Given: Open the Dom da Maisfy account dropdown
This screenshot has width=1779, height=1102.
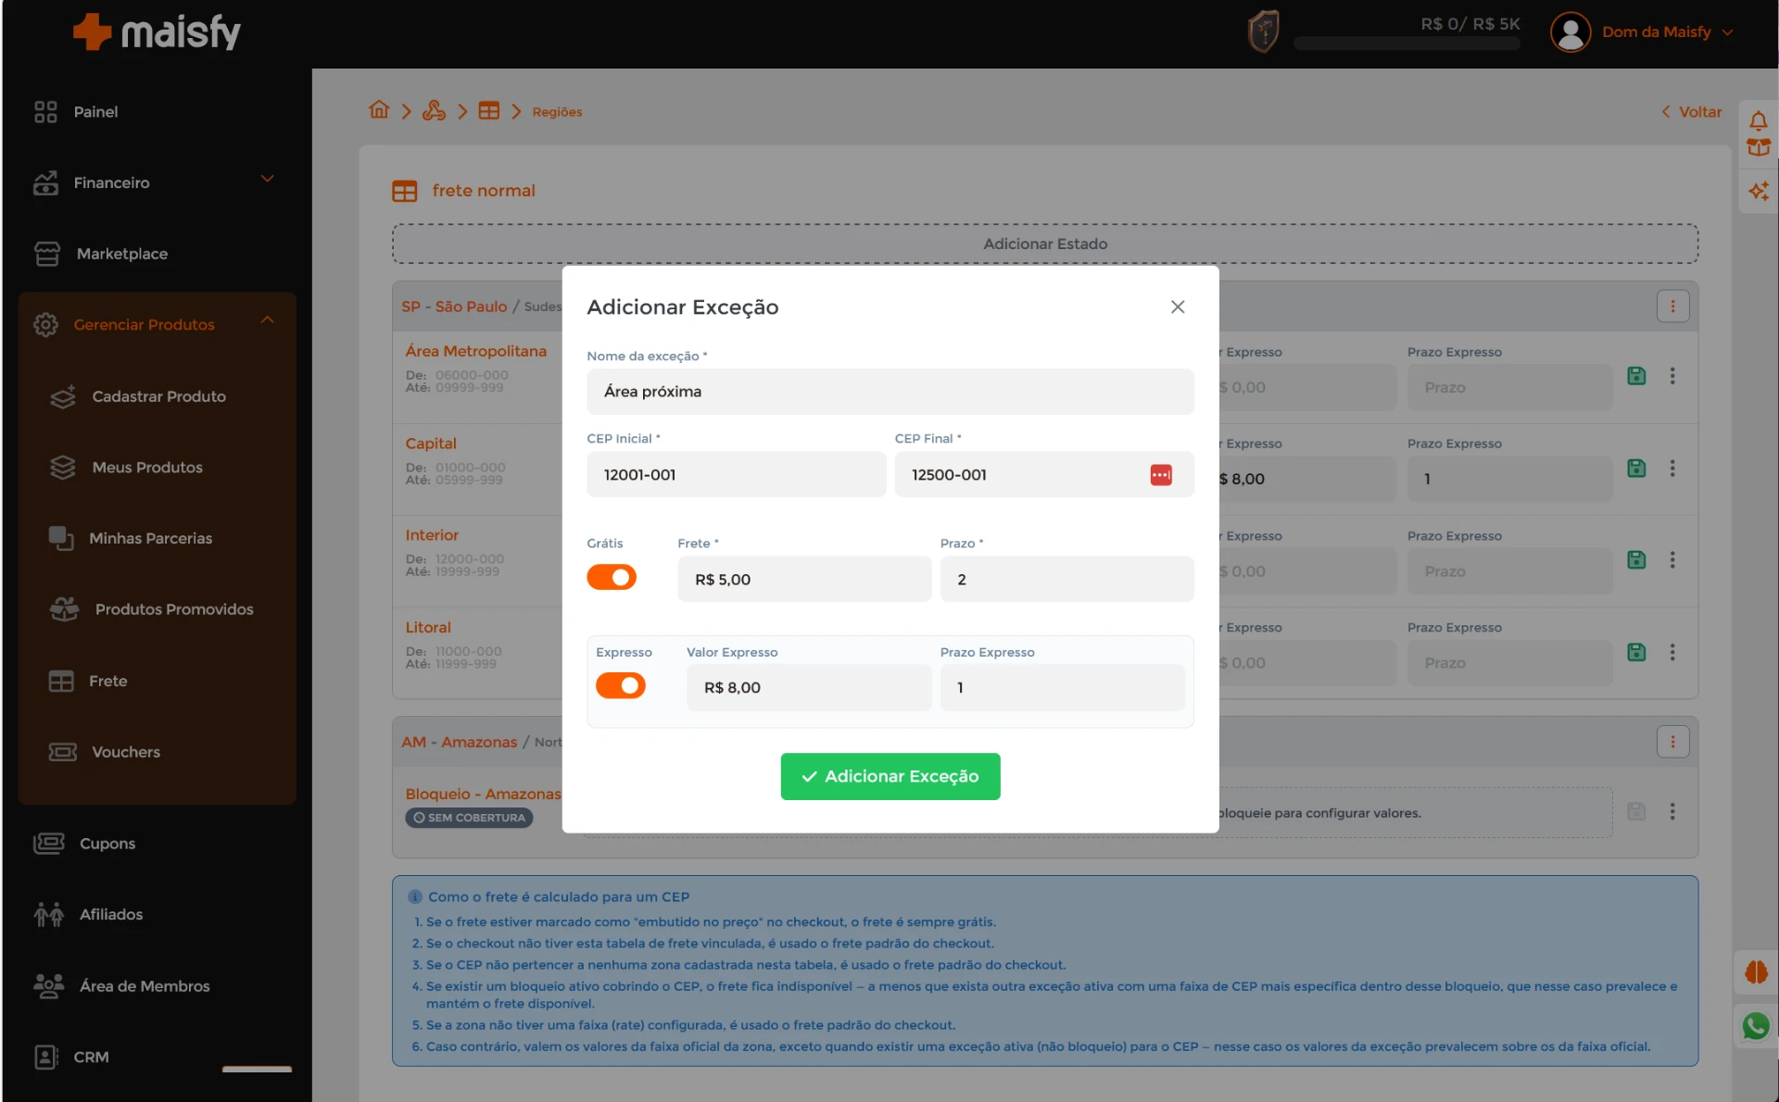Looking at the screenshot, I should [x=1667, y=32].
